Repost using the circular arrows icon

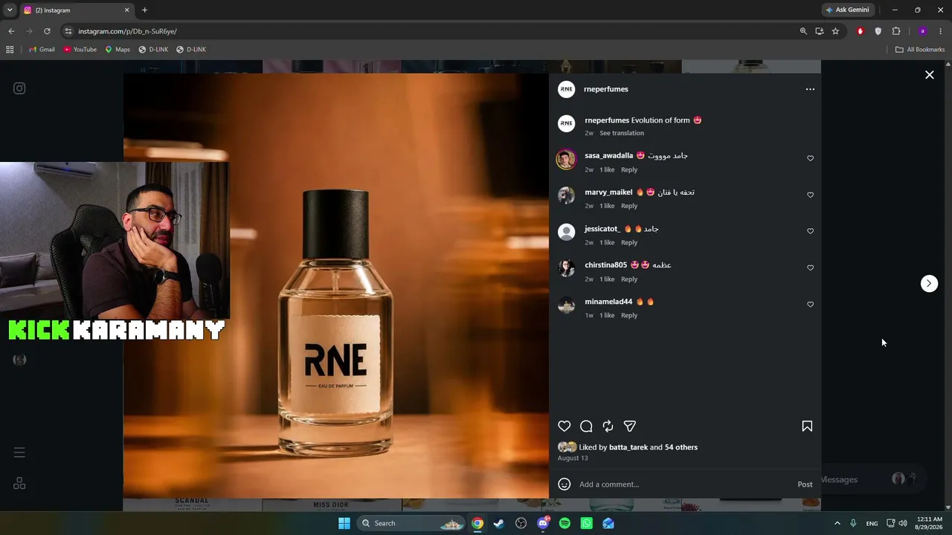tap(608, 426)
